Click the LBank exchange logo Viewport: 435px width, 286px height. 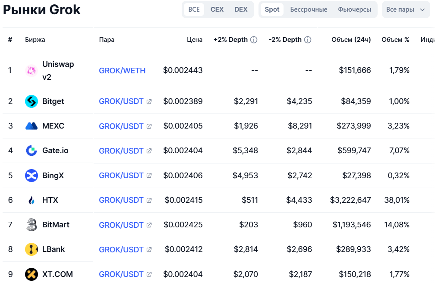point(32,249)
